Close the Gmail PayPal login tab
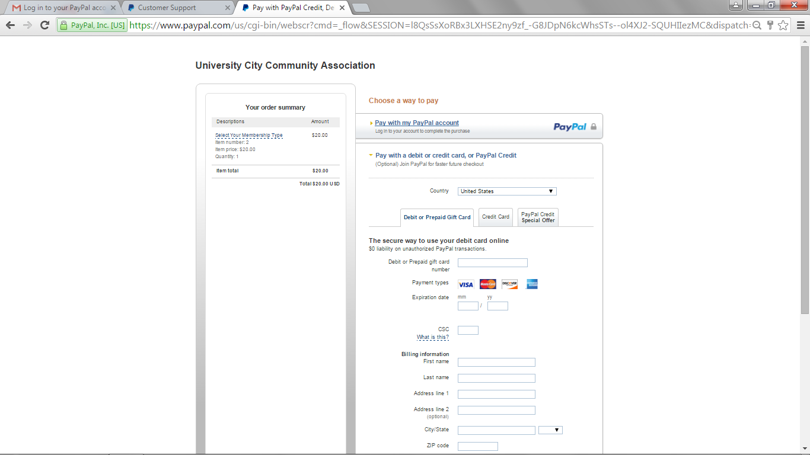The image size is (810, 455). (x=113, y=8)
